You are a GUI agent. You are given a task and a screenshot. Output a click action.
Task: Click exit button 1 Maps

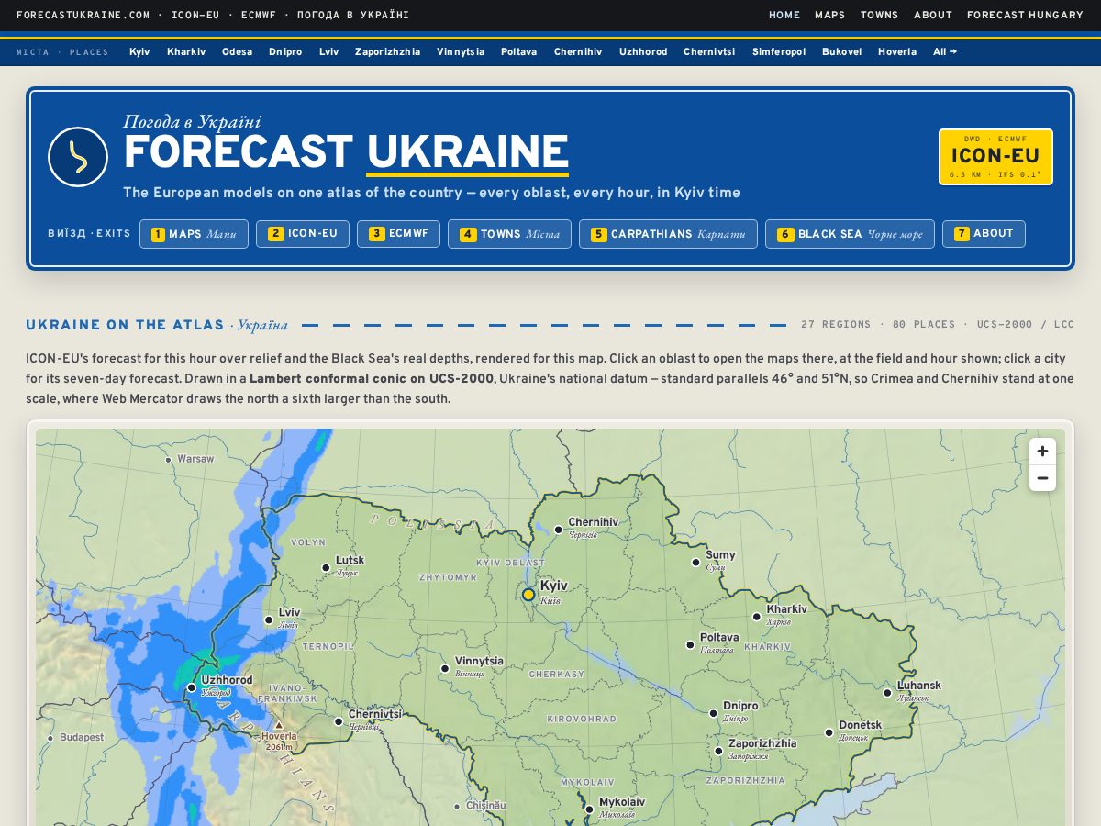tap(194, 234)
